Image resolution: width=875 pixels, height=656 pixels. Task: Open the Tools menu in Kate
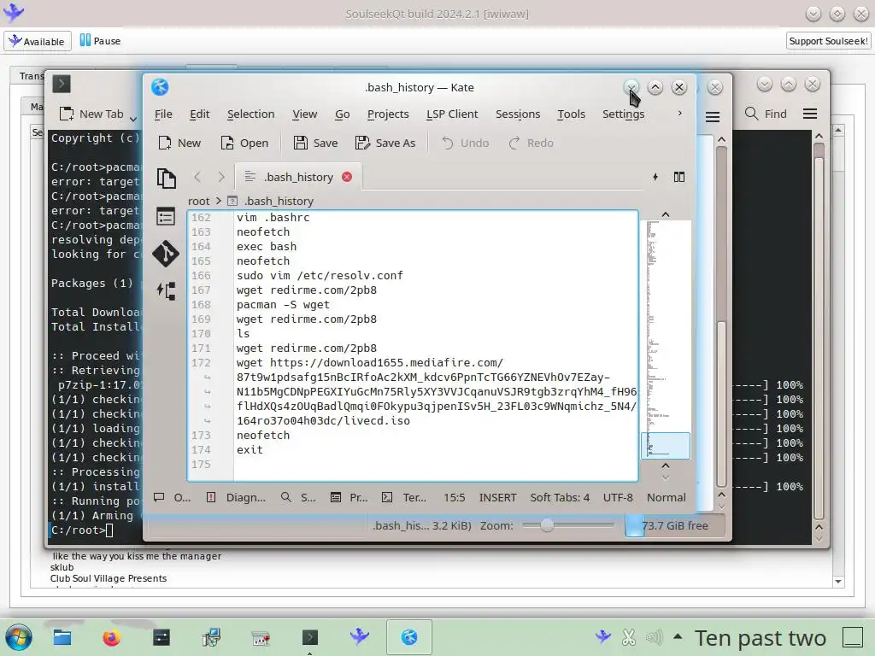click(x=572, y=114)
